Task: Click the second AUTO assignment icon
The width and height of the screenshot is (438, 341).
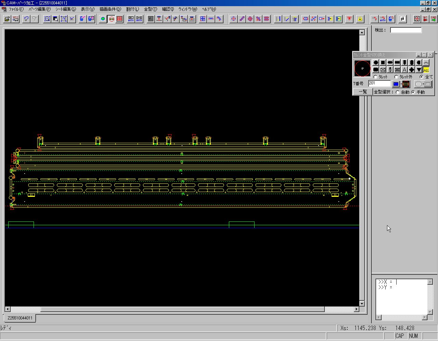Action: [x=139, y=19]
